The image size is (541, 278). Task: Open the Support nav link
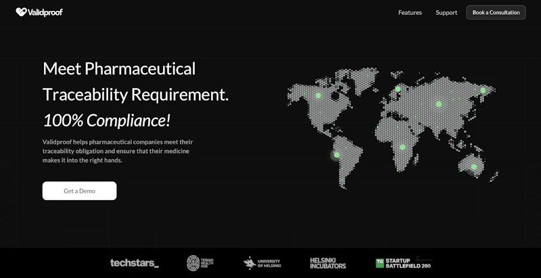446,12
